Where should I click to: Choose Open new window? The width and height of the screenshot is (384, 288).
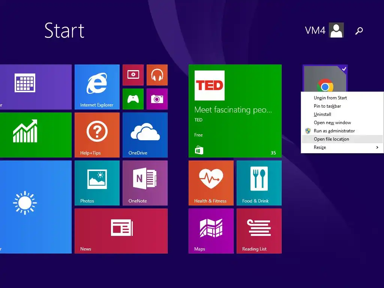342,123
